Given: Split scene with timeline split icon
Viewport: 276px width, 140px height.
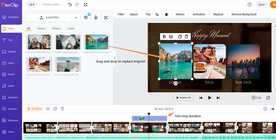Looking at the screenshot, I should click(48, 109).
